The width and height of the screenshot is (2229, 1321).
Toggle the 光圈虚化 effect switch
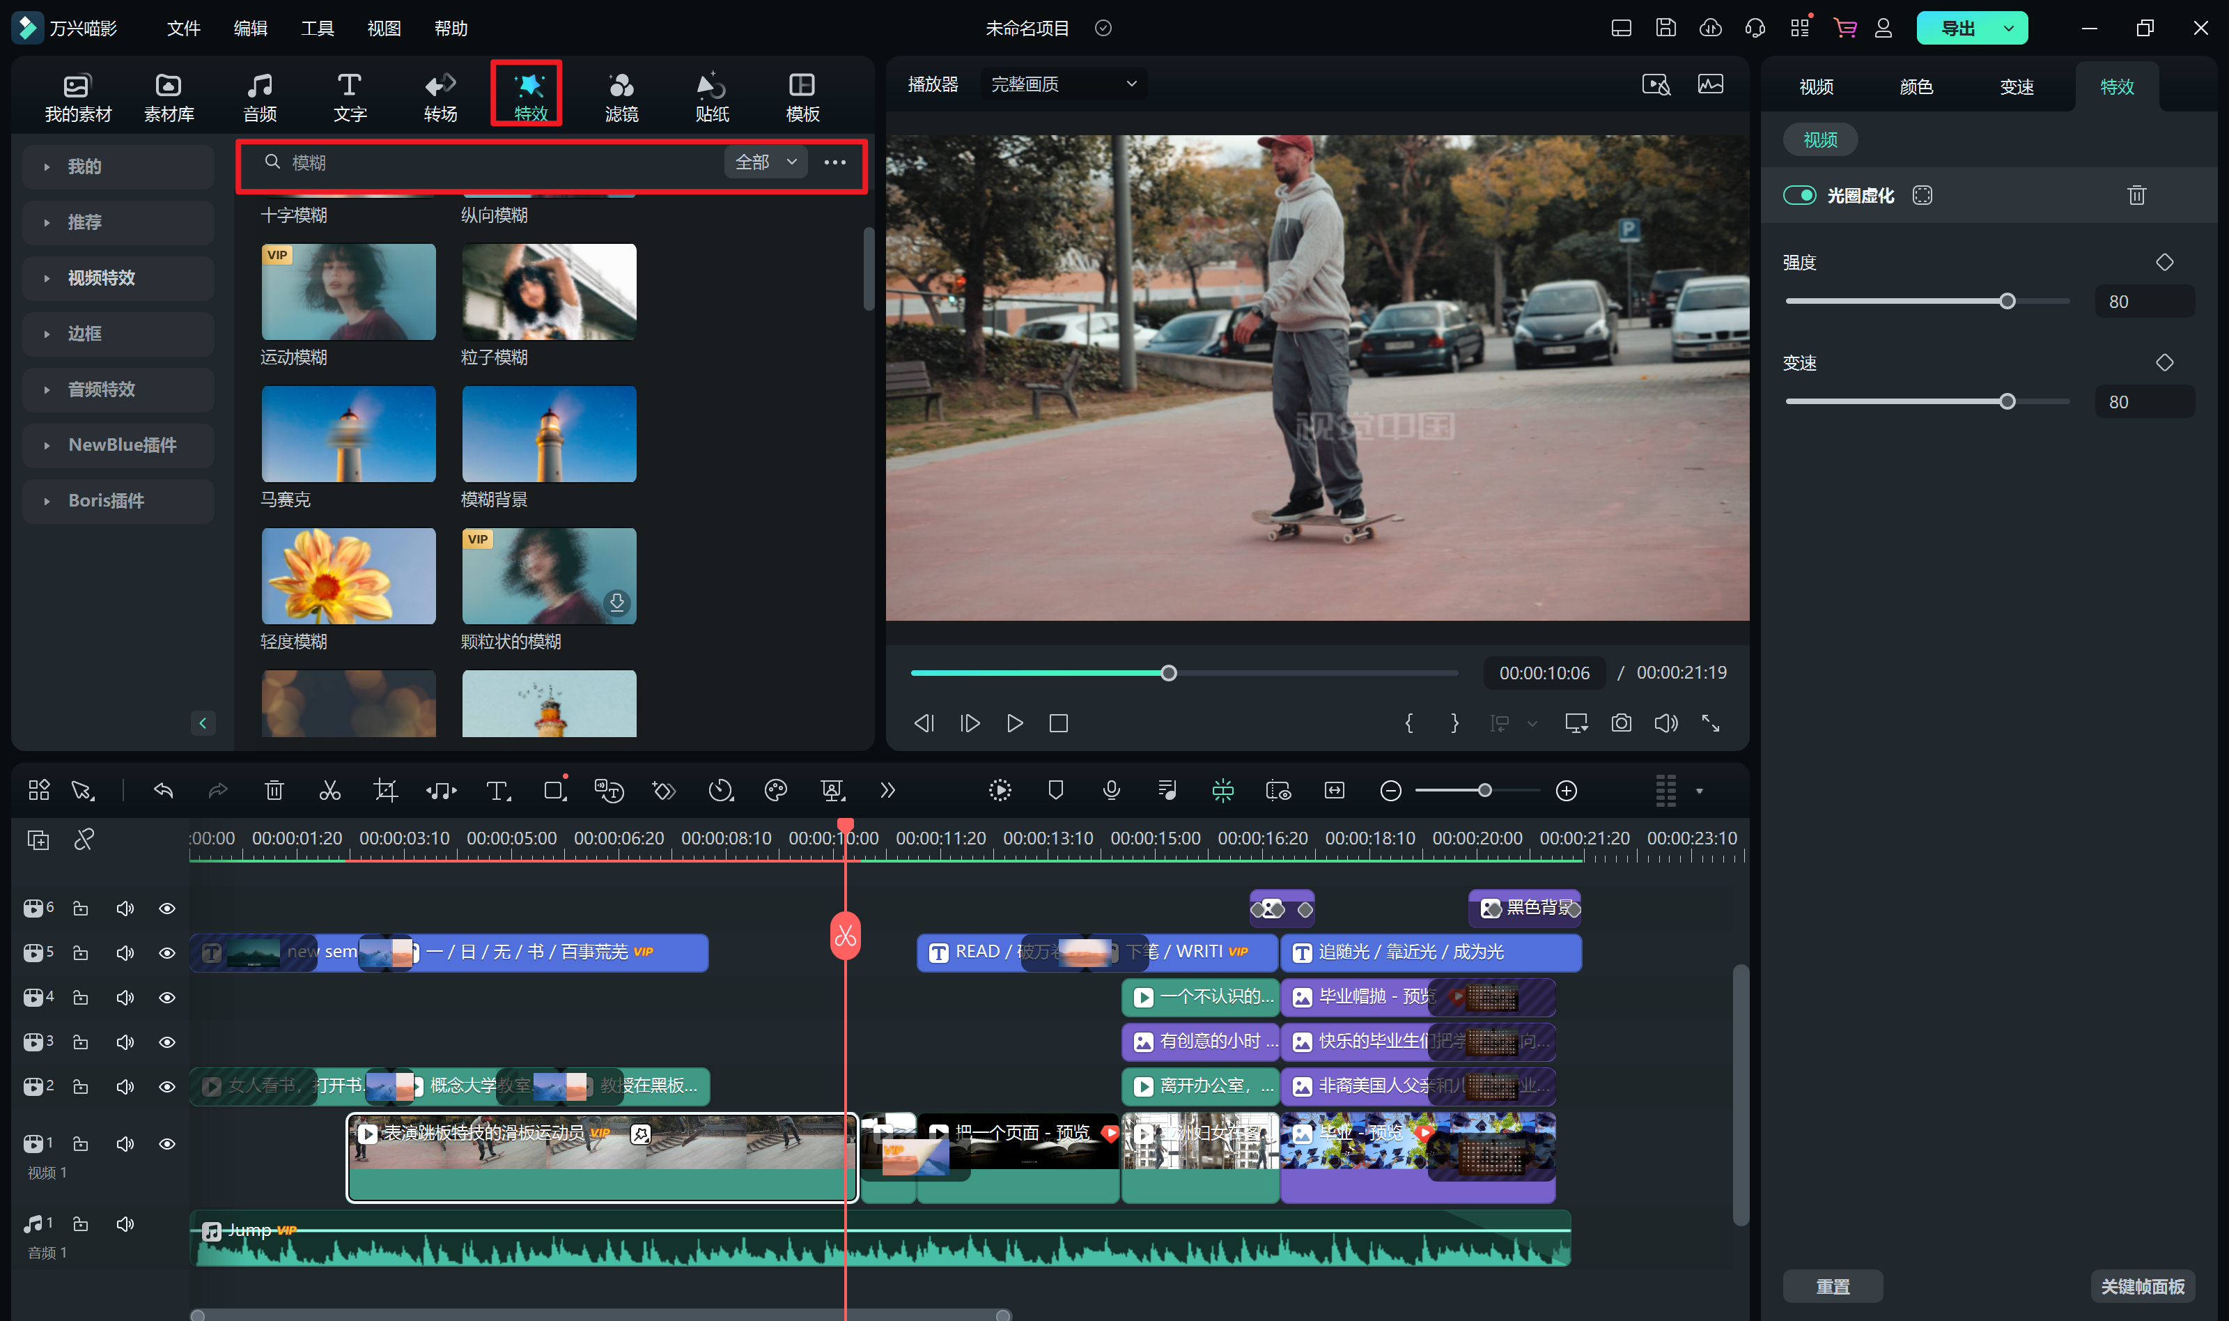point(1799,195)
